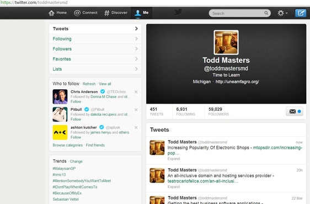Dismiss the Pitbull suggestion
Screen dimensions: 310x204
click(x=136, y=110)
